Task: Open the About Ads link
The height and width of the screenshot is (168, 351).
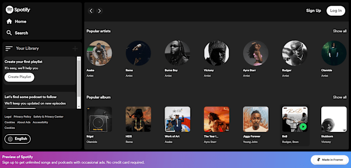Action: [x=24, y=122]
